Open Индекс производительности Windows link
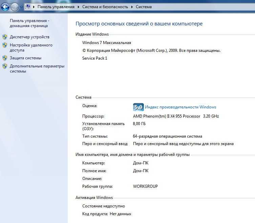This screenshot has width=255, height=223. tap(180, 107)
